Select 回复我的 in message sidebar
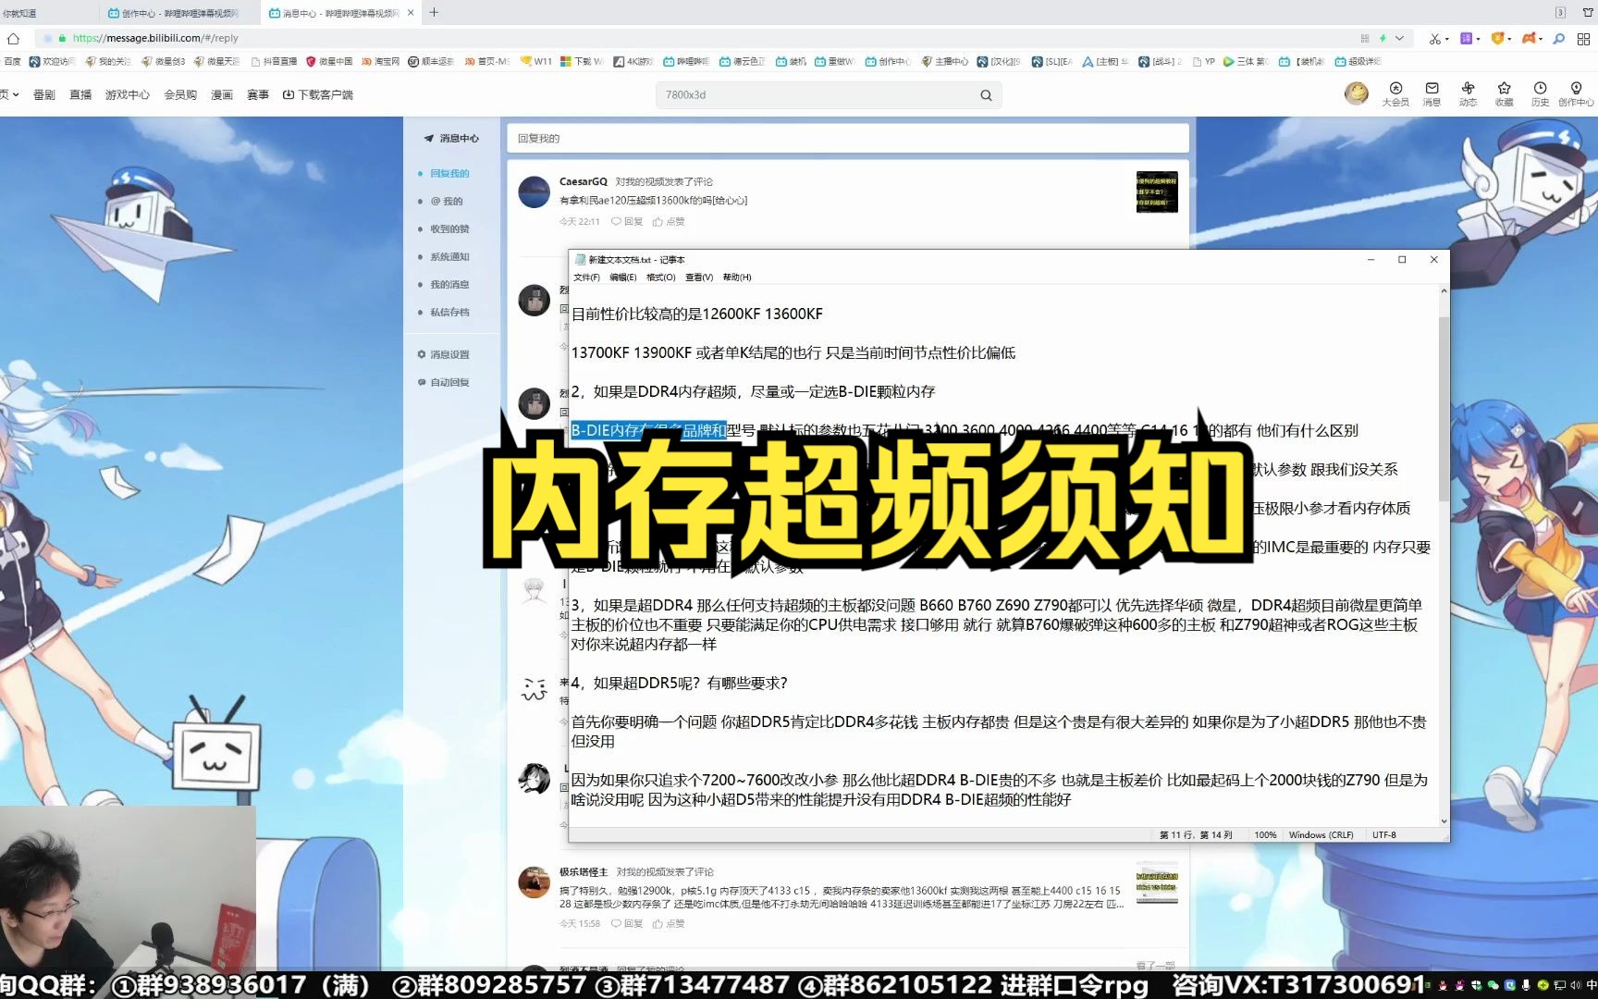Image resolution: width=1598 pixels, height=999 pixels. [449, 174]
